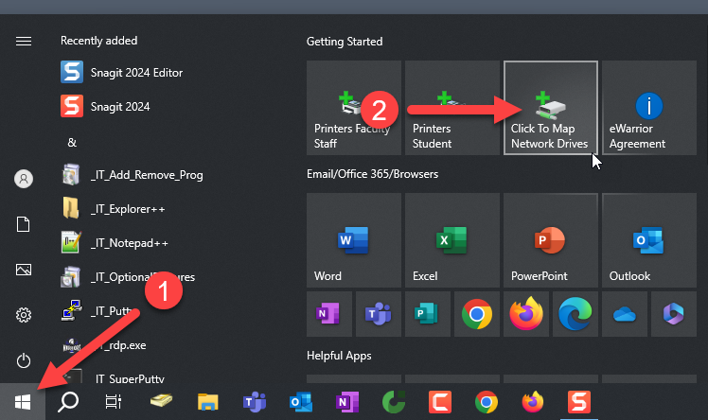708x420 pixels.
Task: Expand the Start menu hamburger button
Action: pyautogui.click(x=24, y=41)
